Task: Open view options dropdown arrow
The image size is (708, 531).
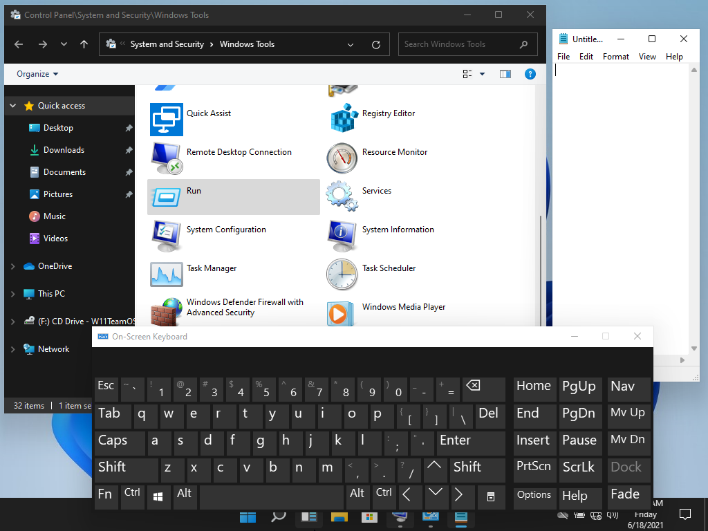Action: pos(482,74)
